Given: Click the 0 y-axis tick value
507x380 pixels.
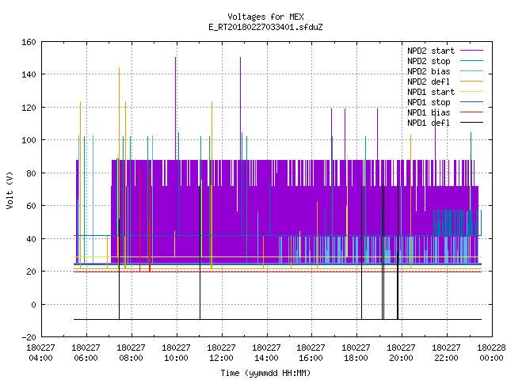Looking at the screenshot, I should coord(33,305).
